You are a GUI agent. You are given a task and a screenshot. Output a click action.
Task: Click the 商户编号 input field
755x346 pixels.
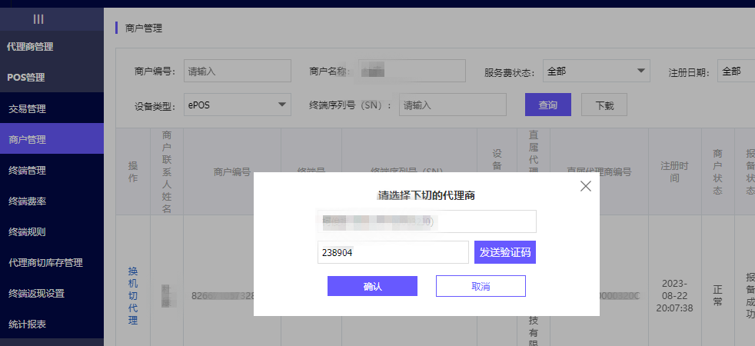(x=238, y=72)
